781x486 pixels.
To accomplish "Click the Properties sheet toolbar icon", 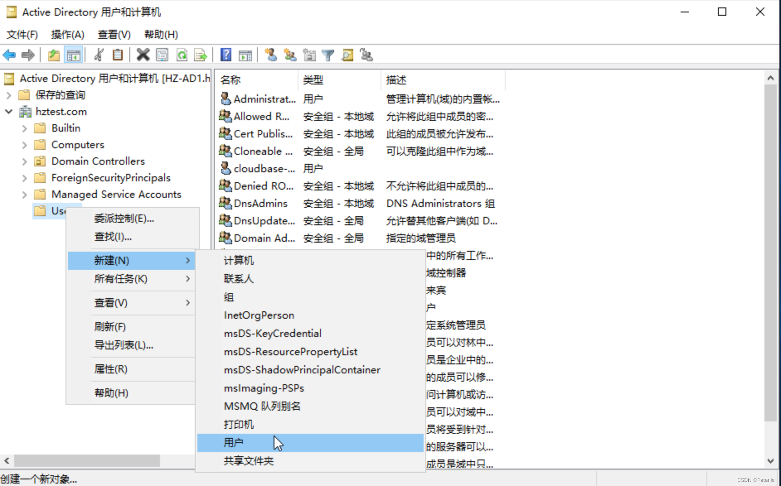I will pos(162,55).
